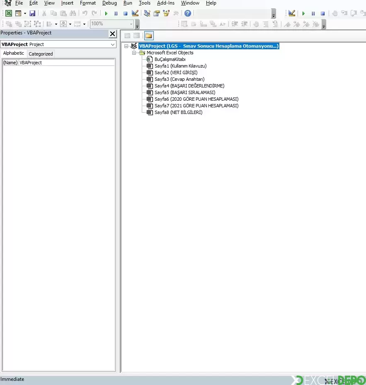Save the project with the floppy disk icon

coord(32,13)
